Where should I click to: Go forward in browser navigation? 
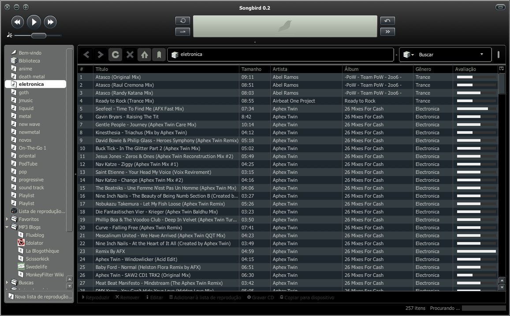coord(101,55)
